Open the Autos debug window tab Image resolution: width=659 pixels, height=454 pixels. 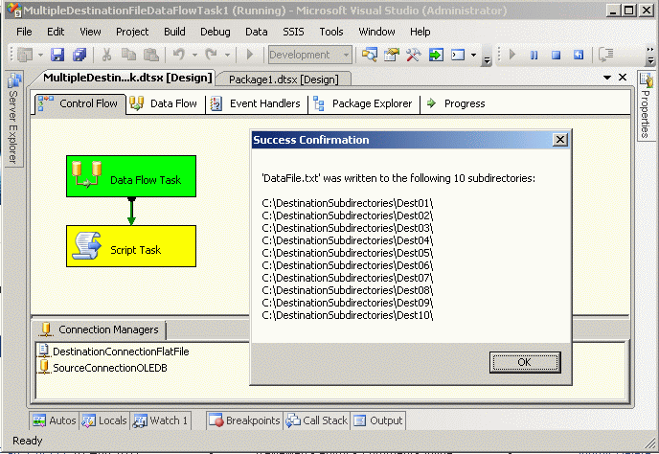tap(55, 420)
